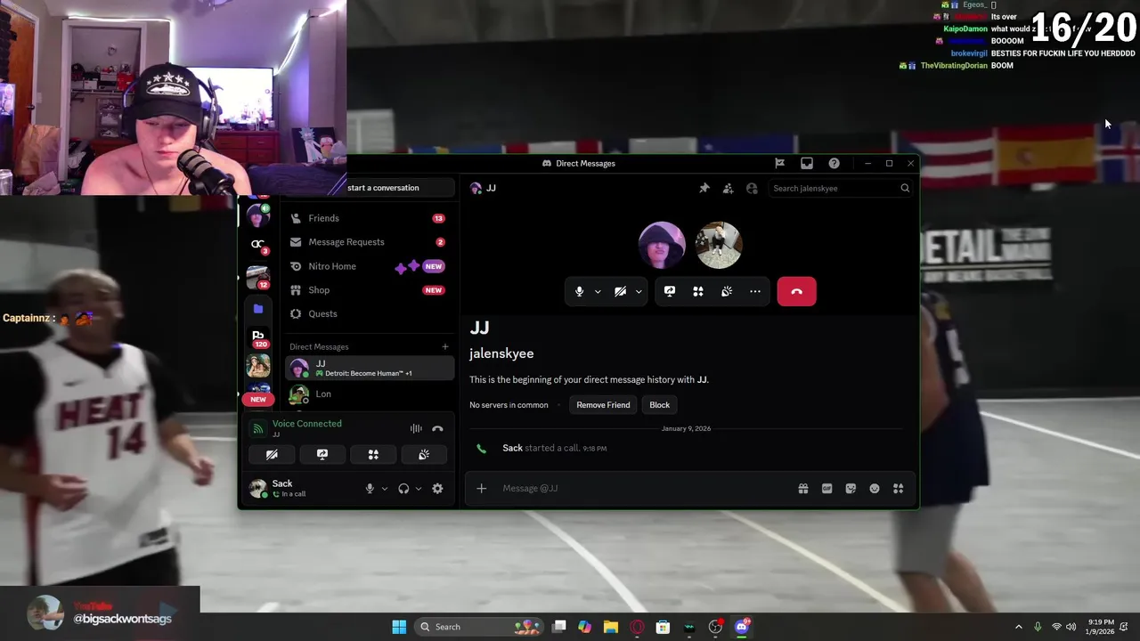Open Opera browser from taskbar
Viewport: 1140px width, 641px height.
637,627
